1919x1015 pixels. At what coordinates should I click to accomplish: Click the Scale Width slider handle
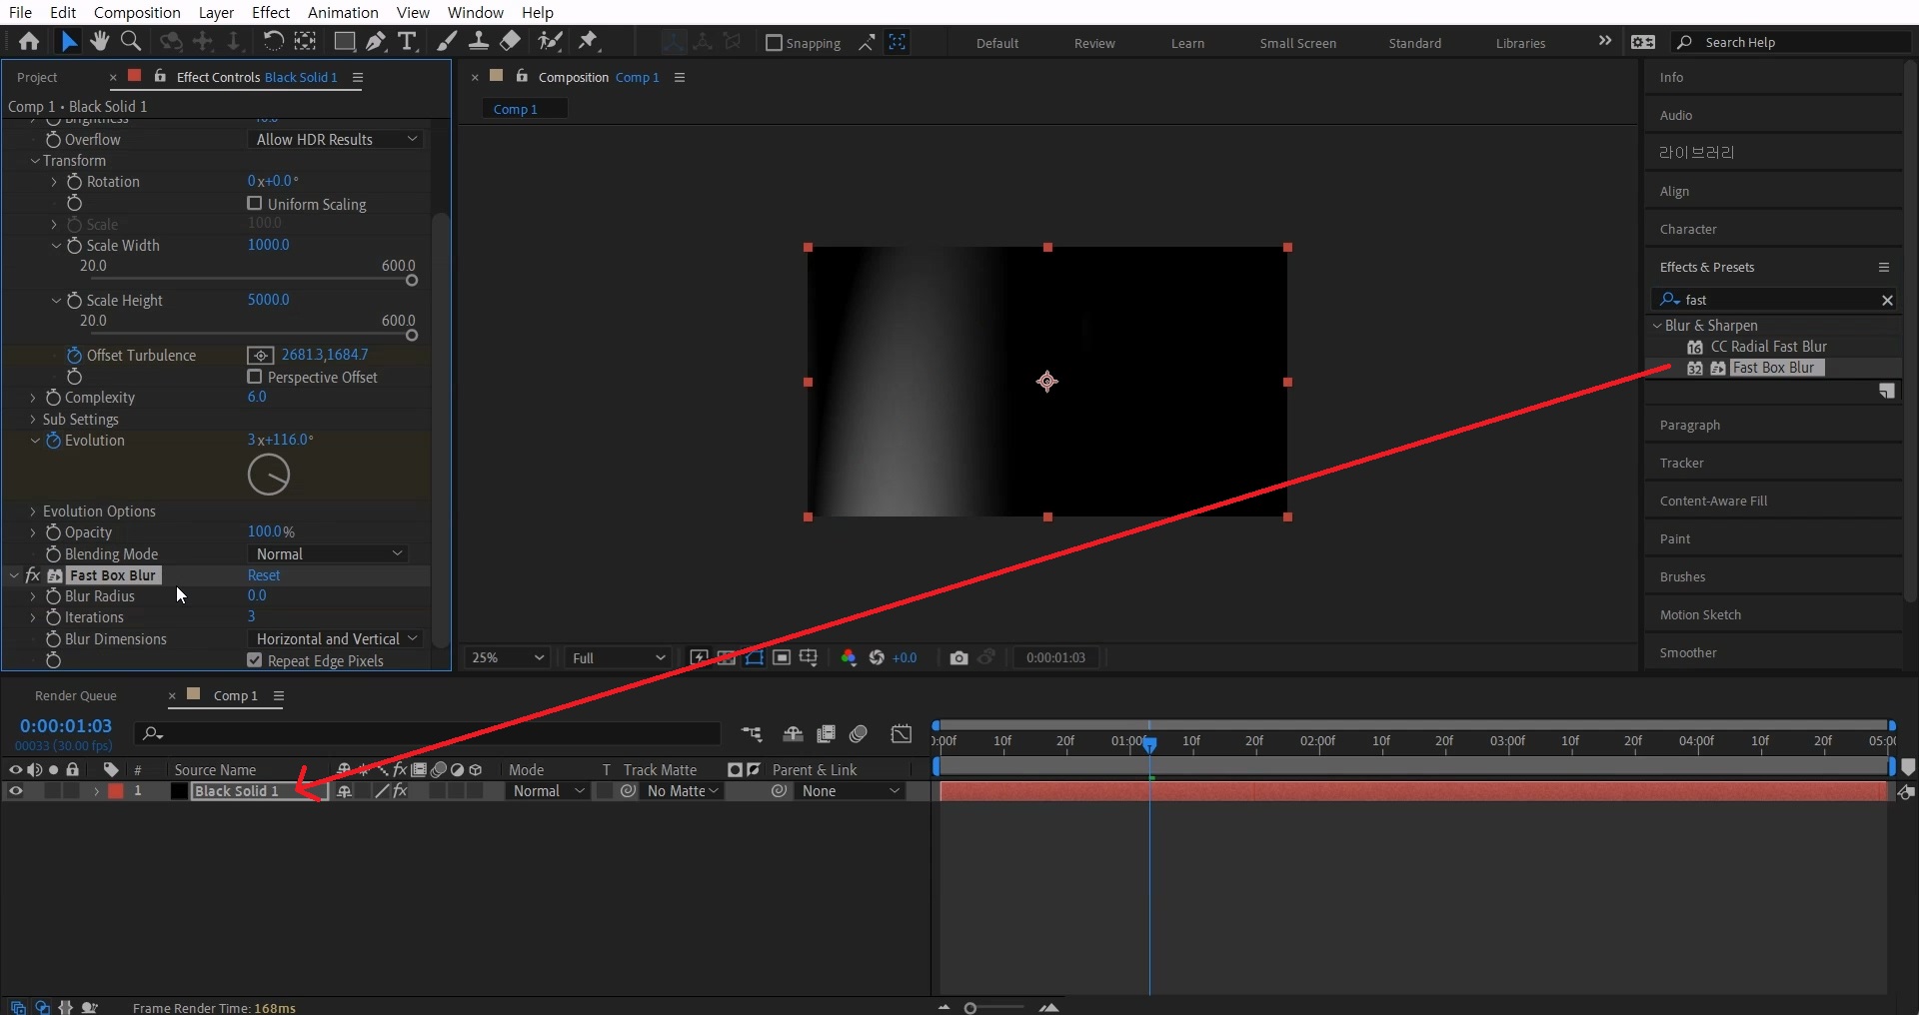pyautogui.click(x=412, y=281)
